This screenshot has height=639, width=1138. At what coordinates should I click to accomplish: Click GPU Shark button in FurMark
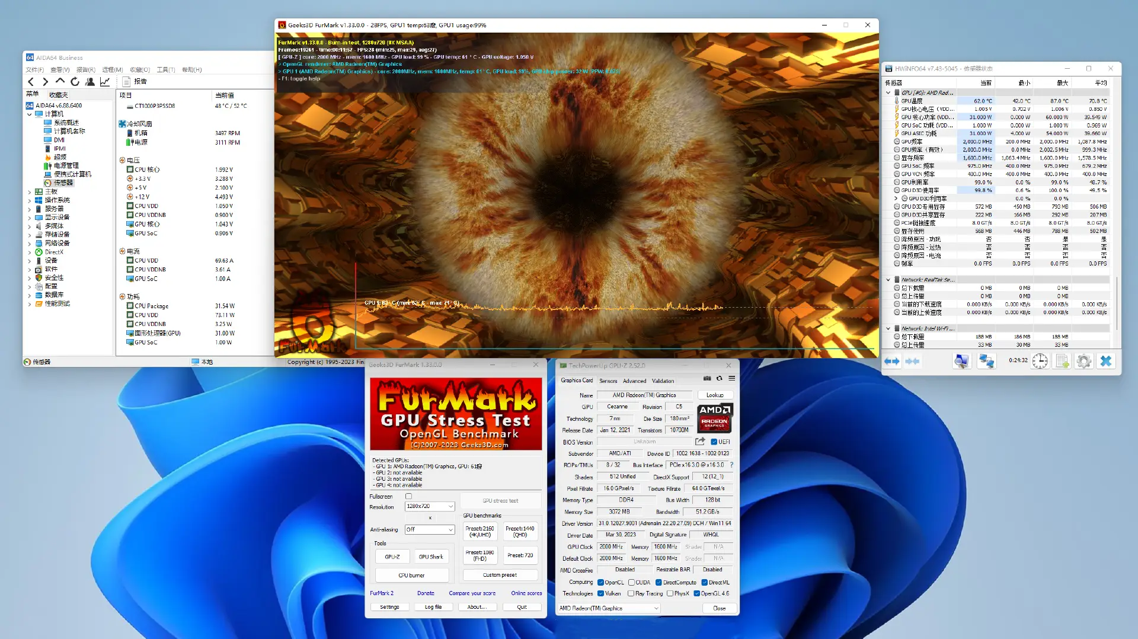431,557
